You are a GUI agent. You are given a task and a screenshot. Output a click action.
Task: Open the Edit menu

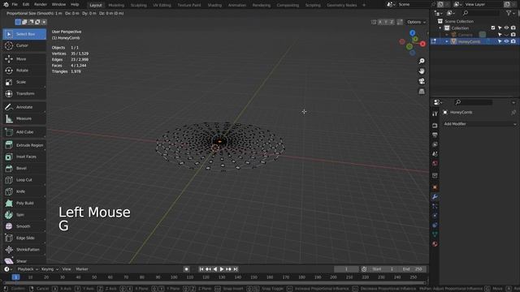point(26,5)
